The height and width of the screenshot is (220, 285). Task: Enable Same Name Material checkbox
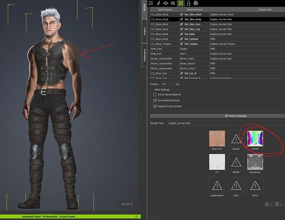pyautogui.click(x=154, y=95)
